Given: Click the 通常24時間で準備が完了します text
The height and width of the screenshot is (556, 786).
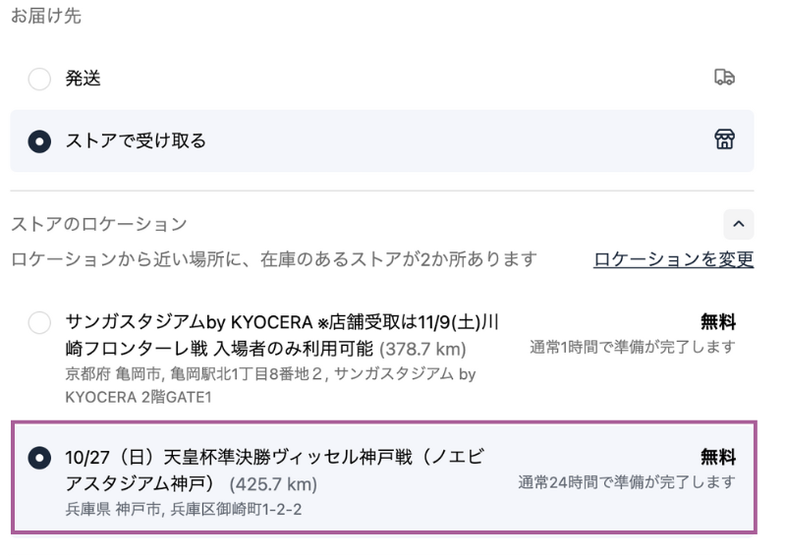Looking at the screenshot, I should 627,481.
